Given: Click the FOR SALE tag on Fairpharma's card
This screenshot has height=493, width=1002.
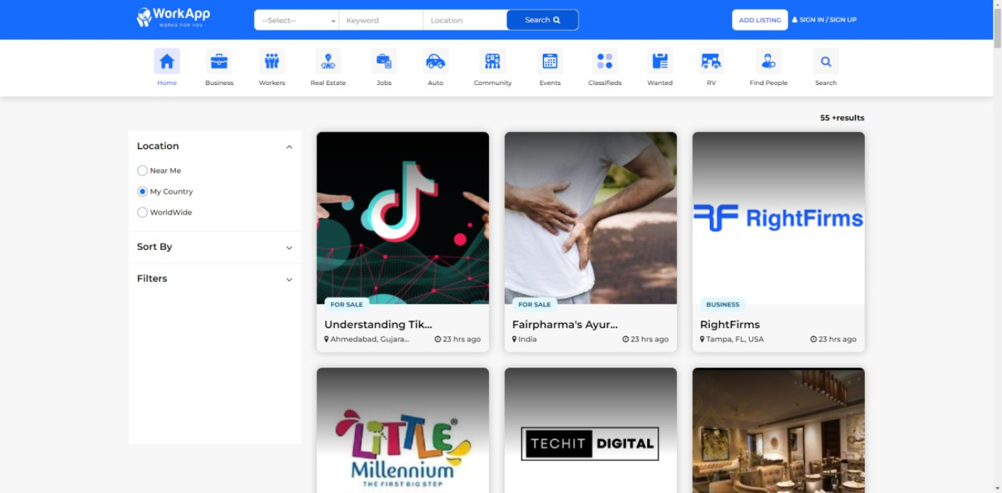Looking at the screenshot, I should (x=534, y=304).
